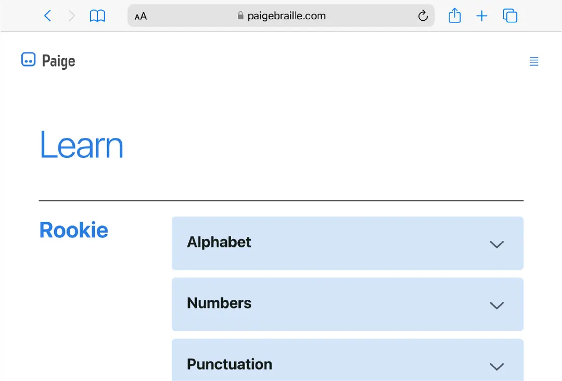Open a new Safari tab

[x=482, y=16]
